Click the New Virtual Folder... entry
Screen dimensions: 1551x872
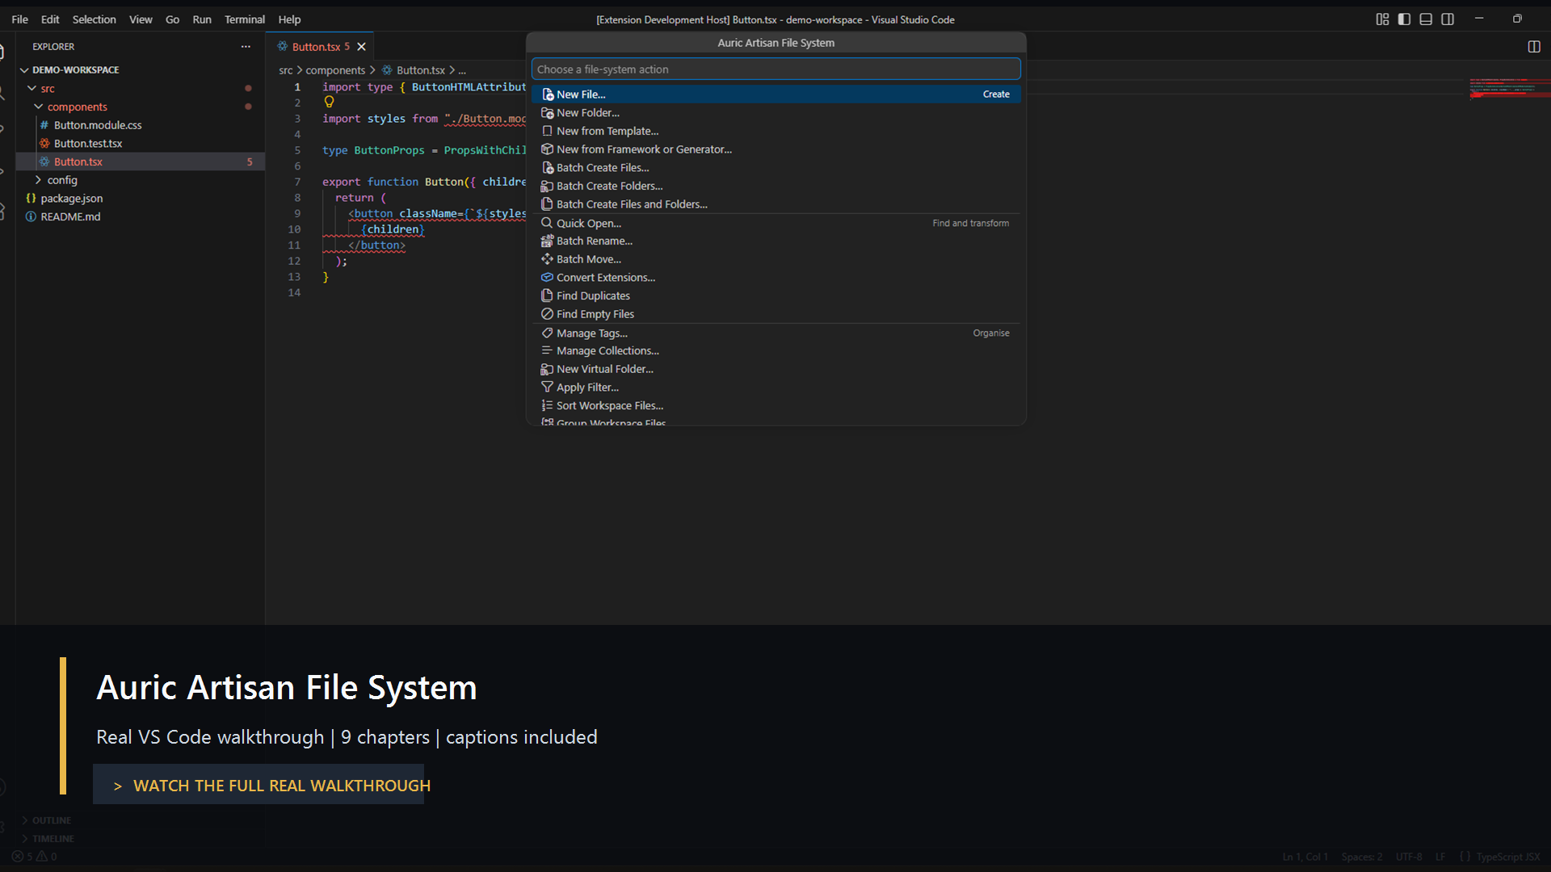point(775,369)
